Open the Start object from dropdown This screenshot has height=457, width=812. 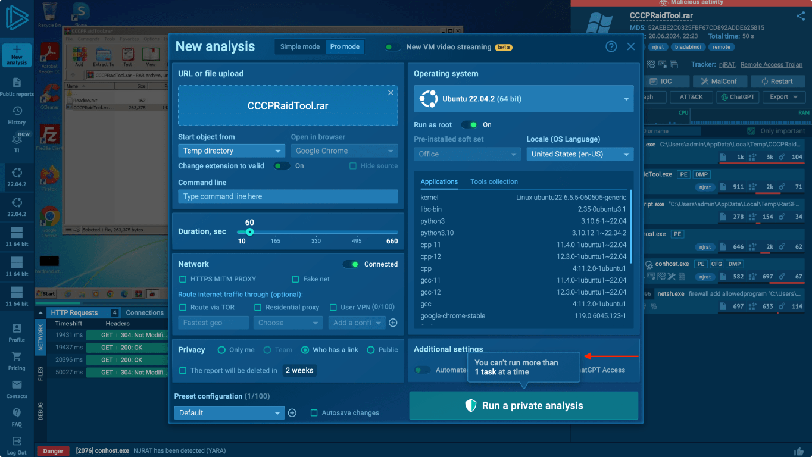(232, 151)
